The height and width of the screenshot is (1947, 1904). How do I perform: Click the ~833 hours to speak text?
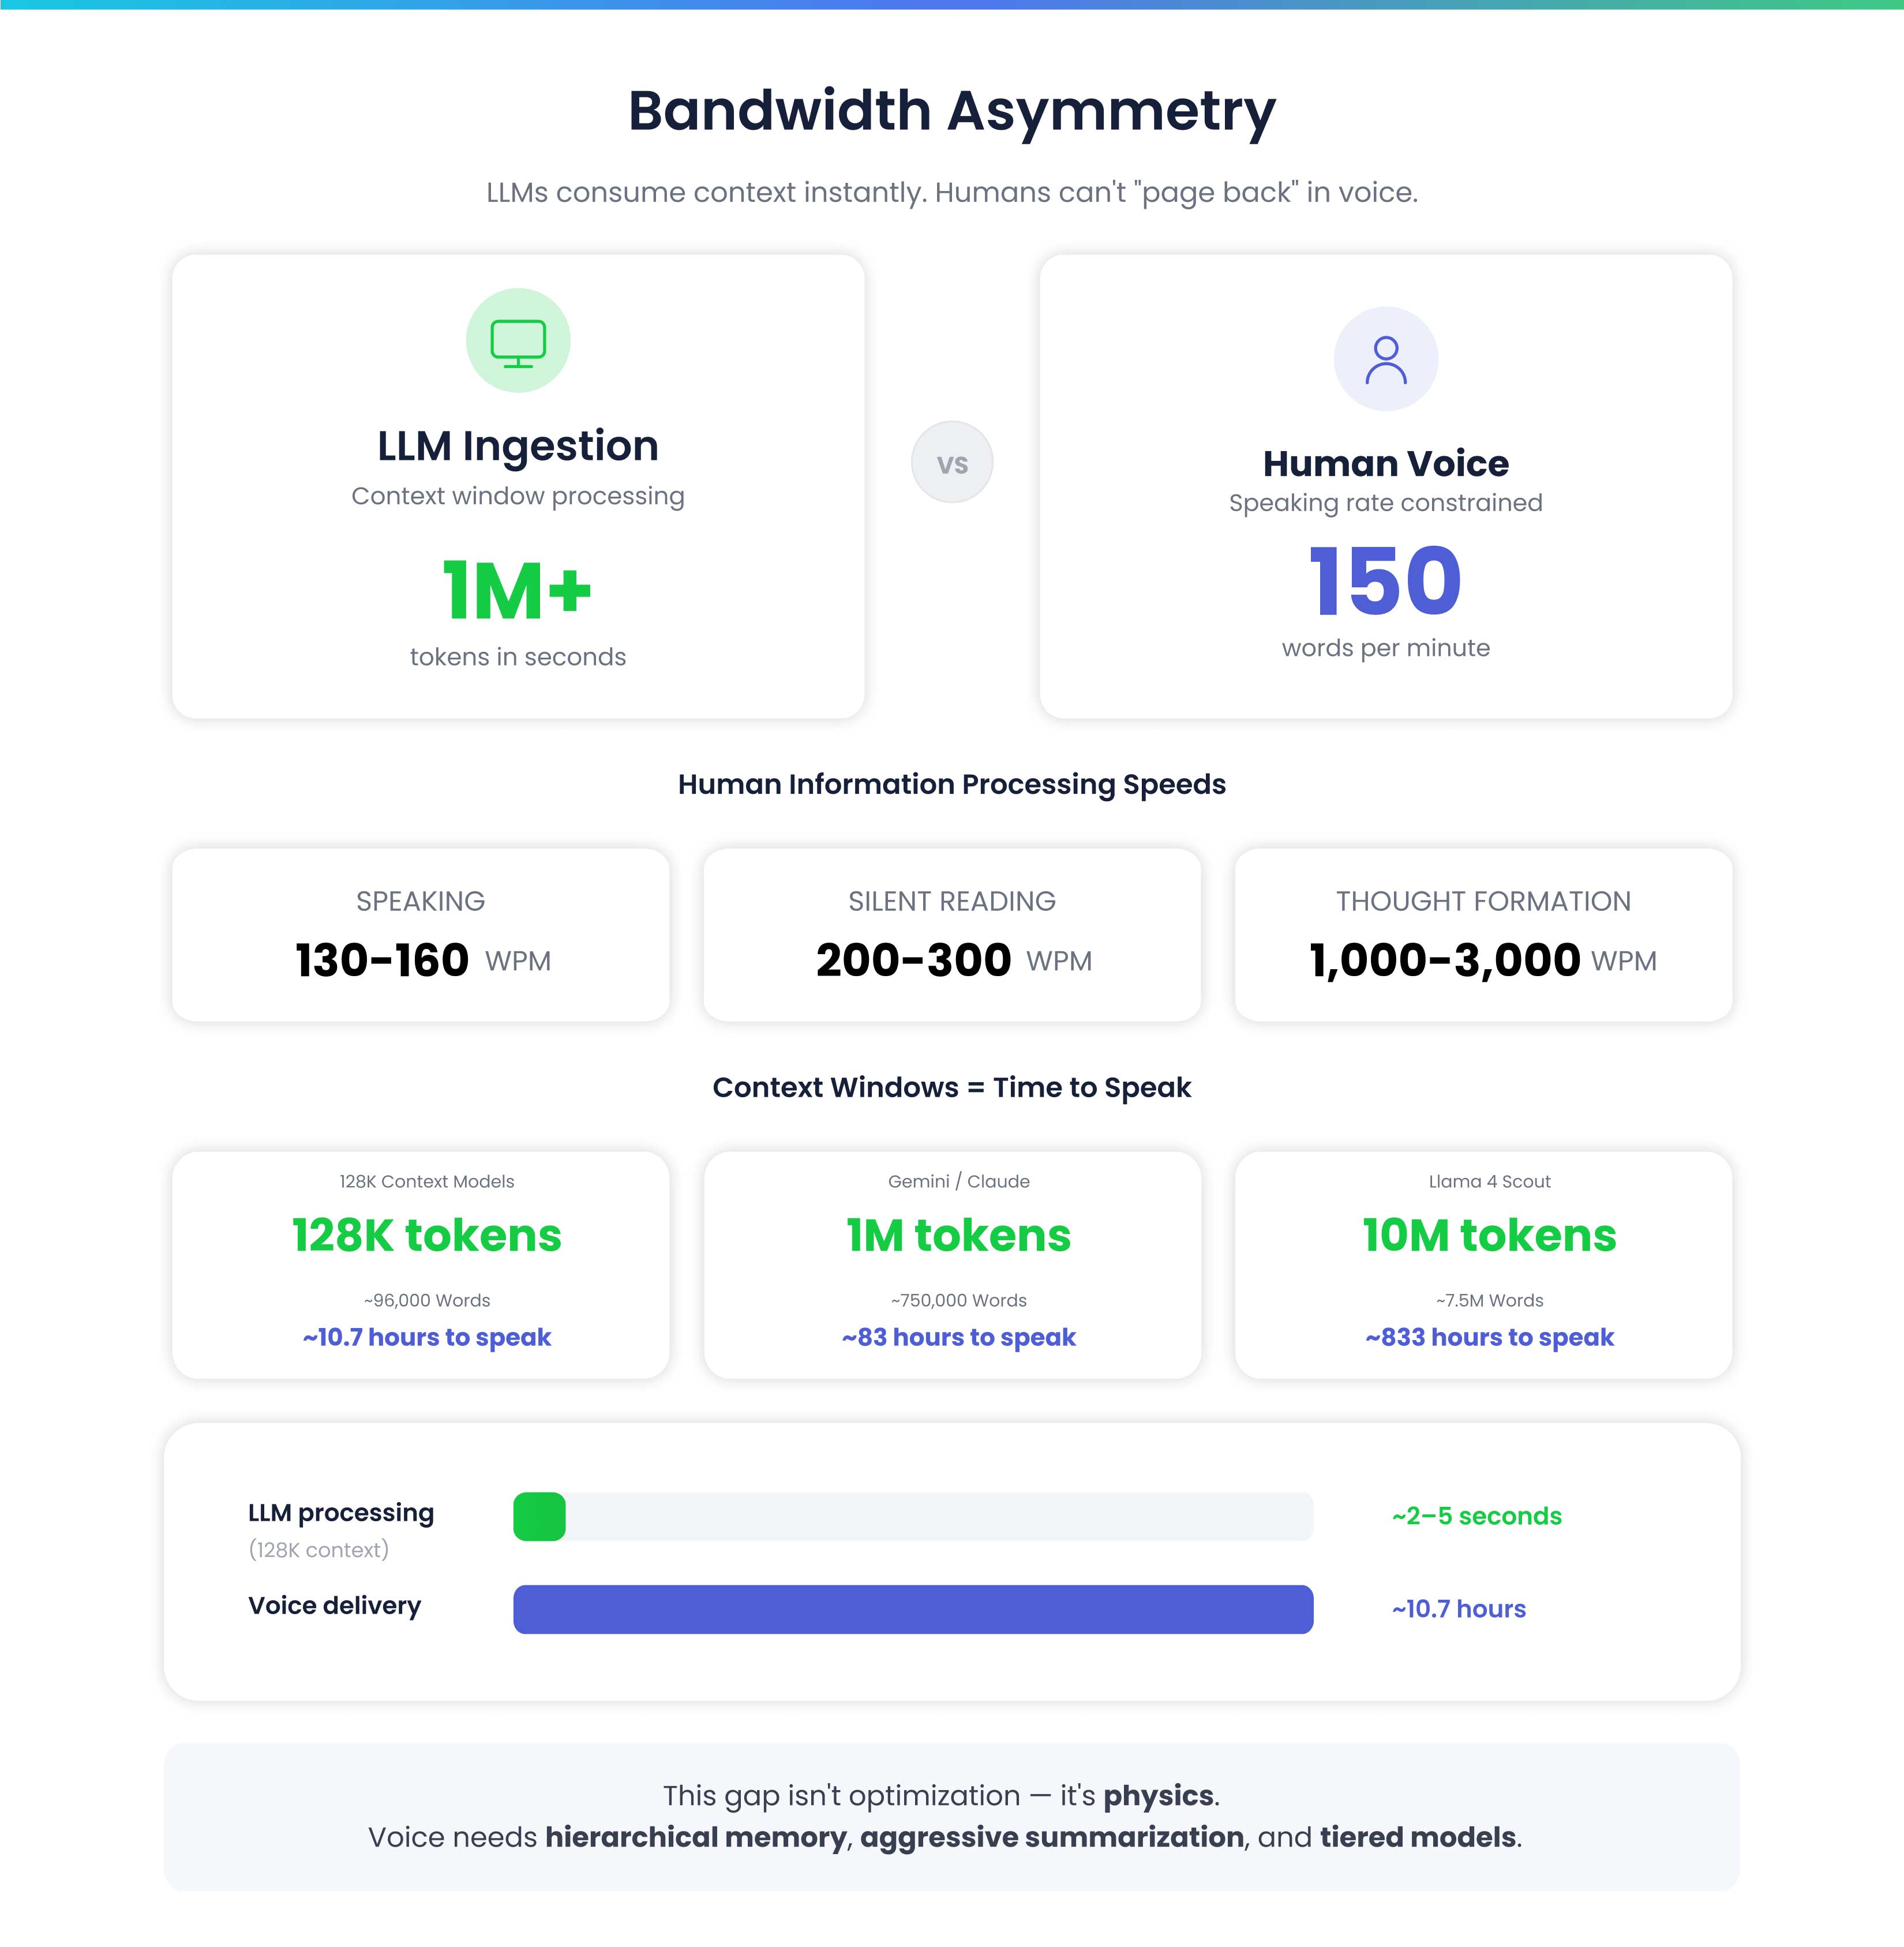tap(1490, 1338)
